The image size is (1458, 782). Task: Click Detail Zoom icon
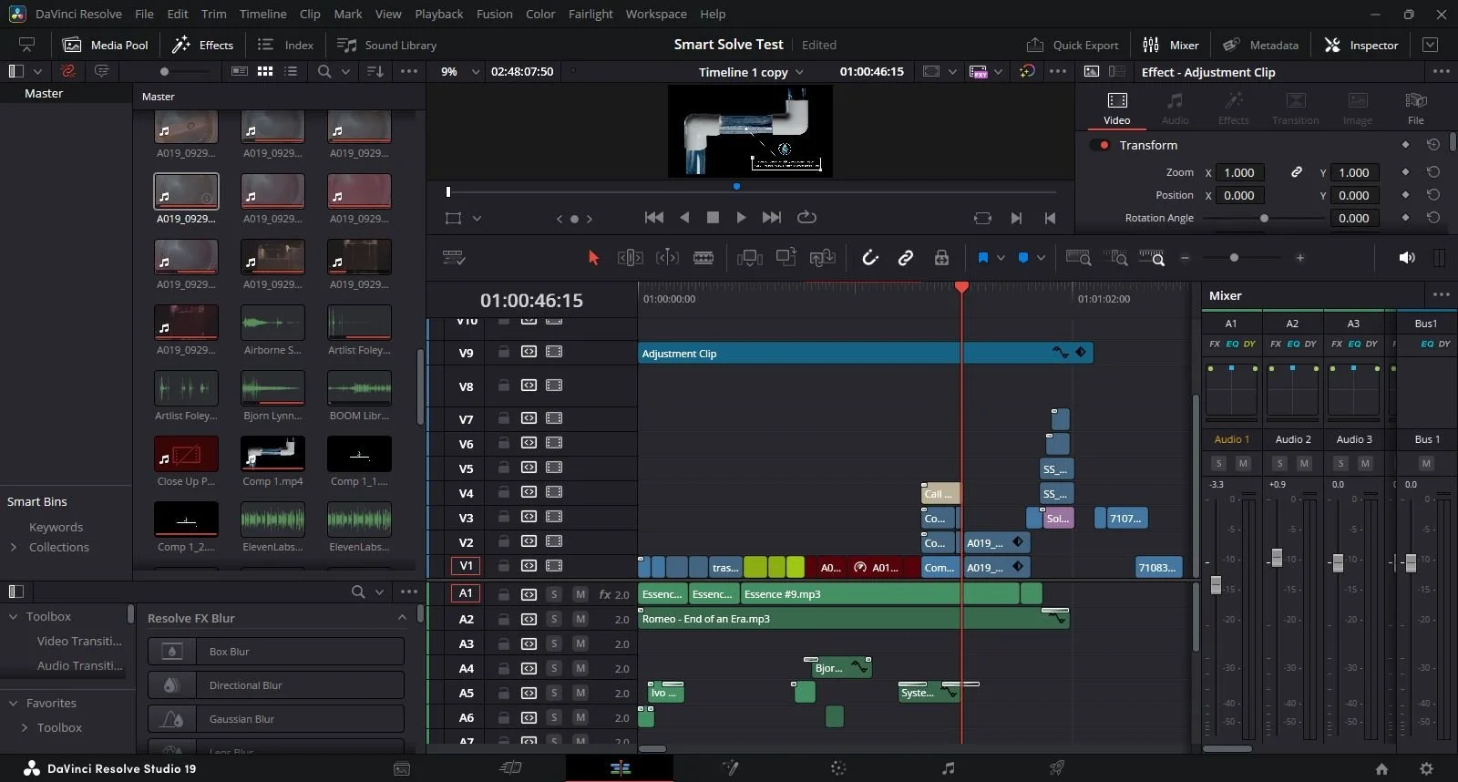pos(1115,258)
